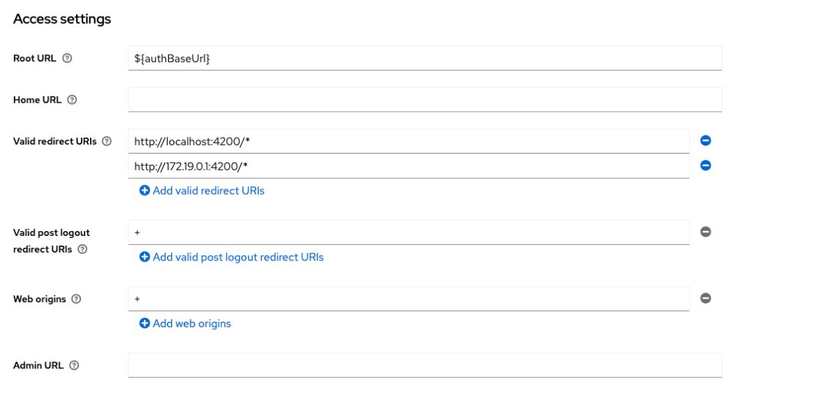
Task: Click the Root URL help icon
Action: click(67, 59)
